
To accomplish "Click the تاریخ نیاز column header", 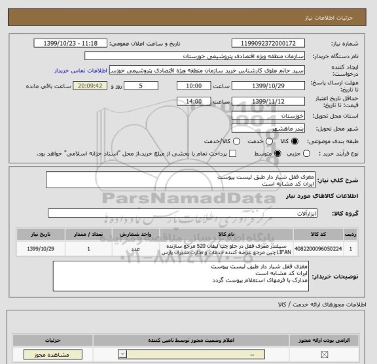I will tap(41, 235).
